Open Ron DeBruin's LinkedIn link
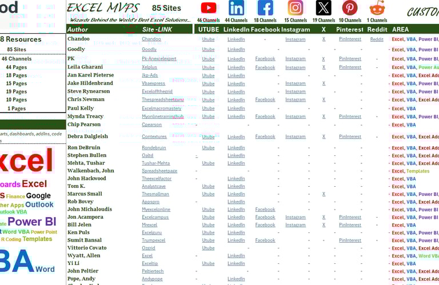The height and width of the screenshot is (285, 439). coord(236,148)
